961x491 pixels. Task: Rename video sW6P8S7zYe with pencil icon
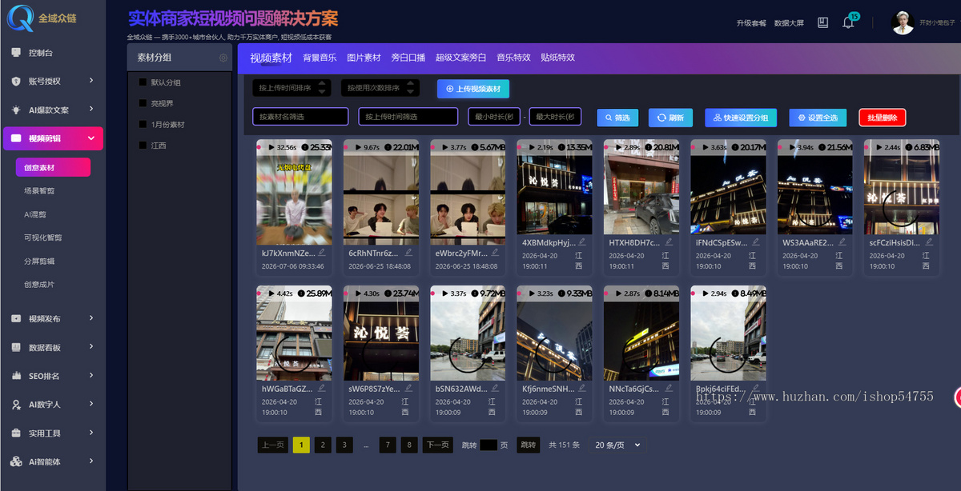pos(408,387)
